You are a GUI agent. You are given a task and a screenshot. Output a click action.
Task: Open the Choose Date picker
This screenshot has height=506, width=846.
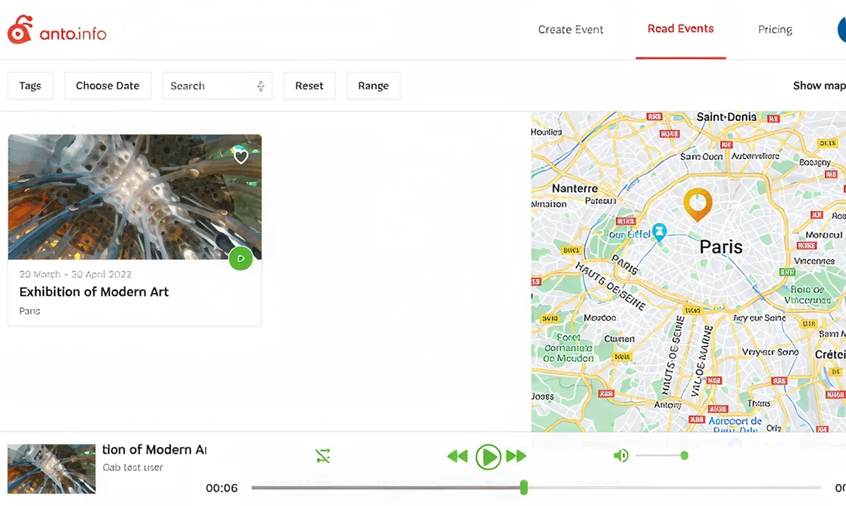(x=108, y=86)
